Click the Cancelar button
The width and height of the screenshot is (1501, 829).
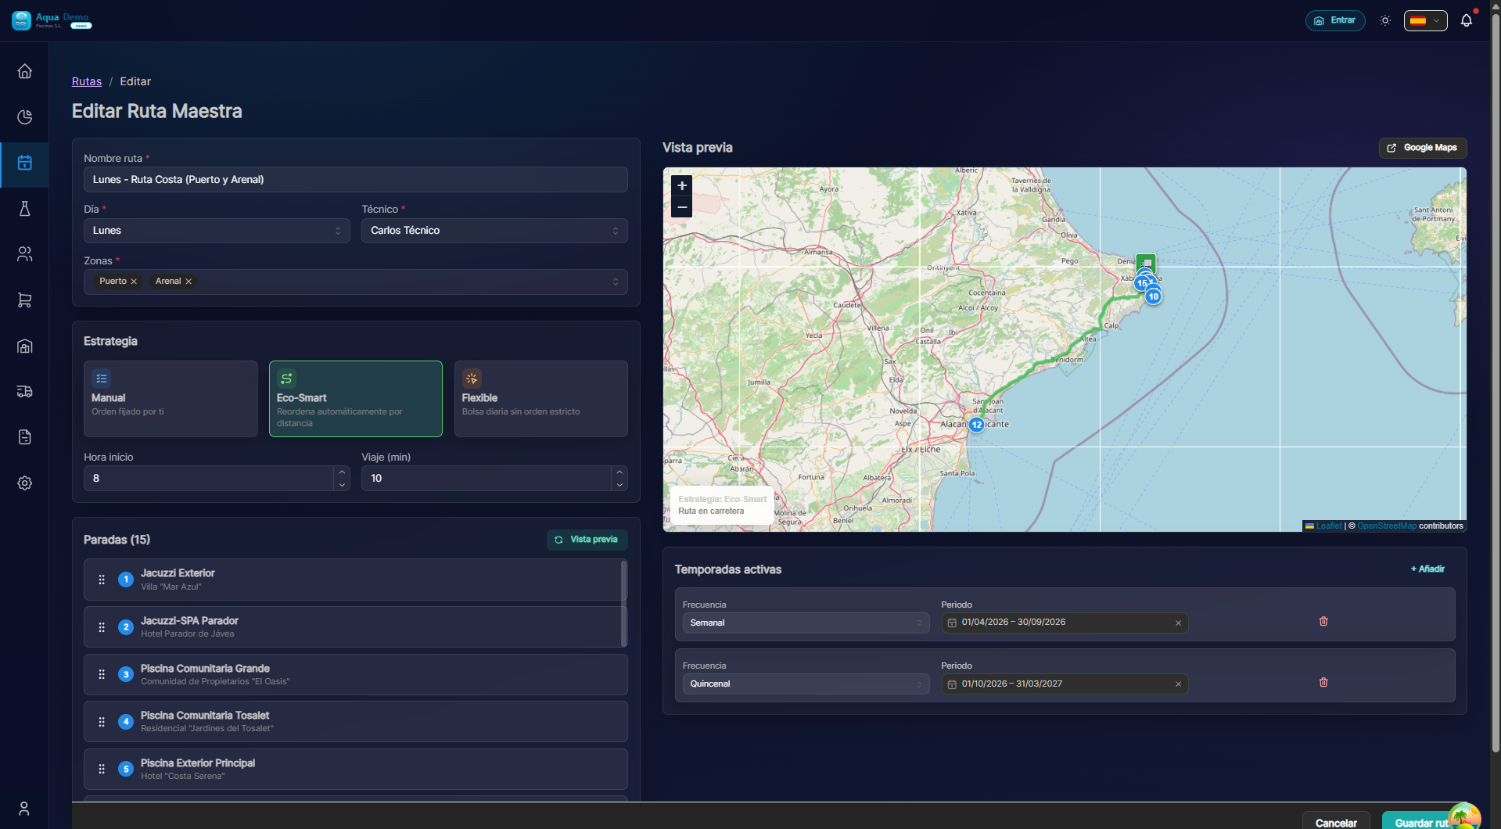pos(1336,821)
